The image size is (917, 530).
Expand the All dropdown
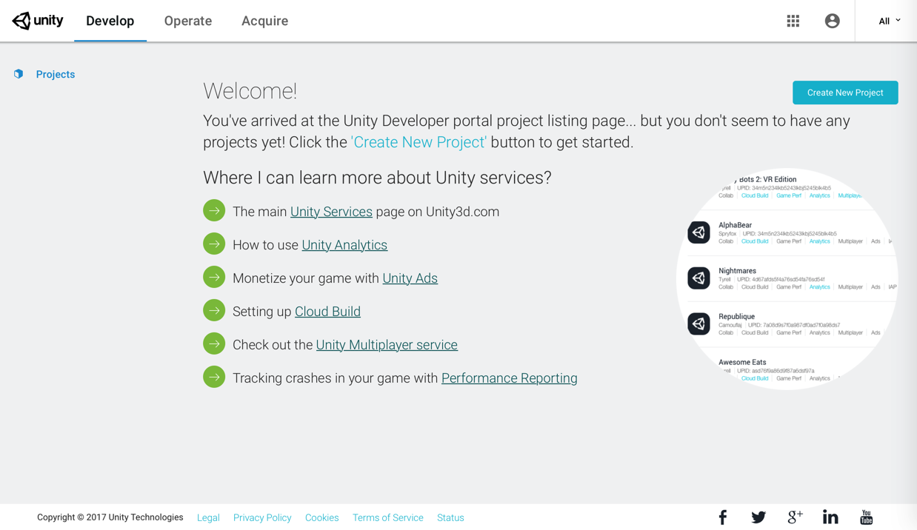tap(889, 21)
